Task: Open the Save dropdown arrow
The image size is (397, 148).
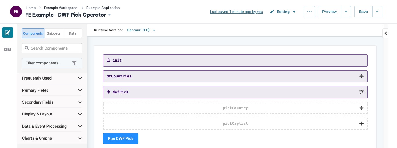Action: 377,12
